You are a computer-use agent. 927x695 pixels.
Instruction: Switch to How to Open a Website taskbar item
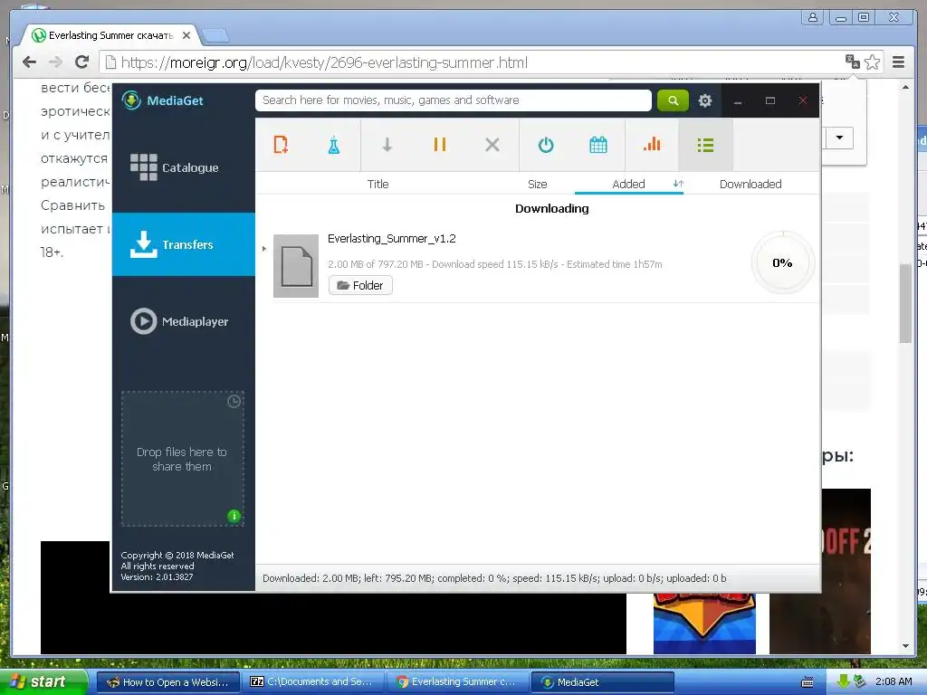point(167,682)
